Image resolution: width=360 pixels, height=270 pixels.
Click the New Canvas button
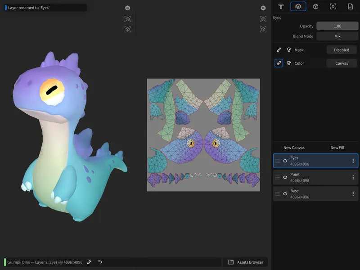pos(294,148)
